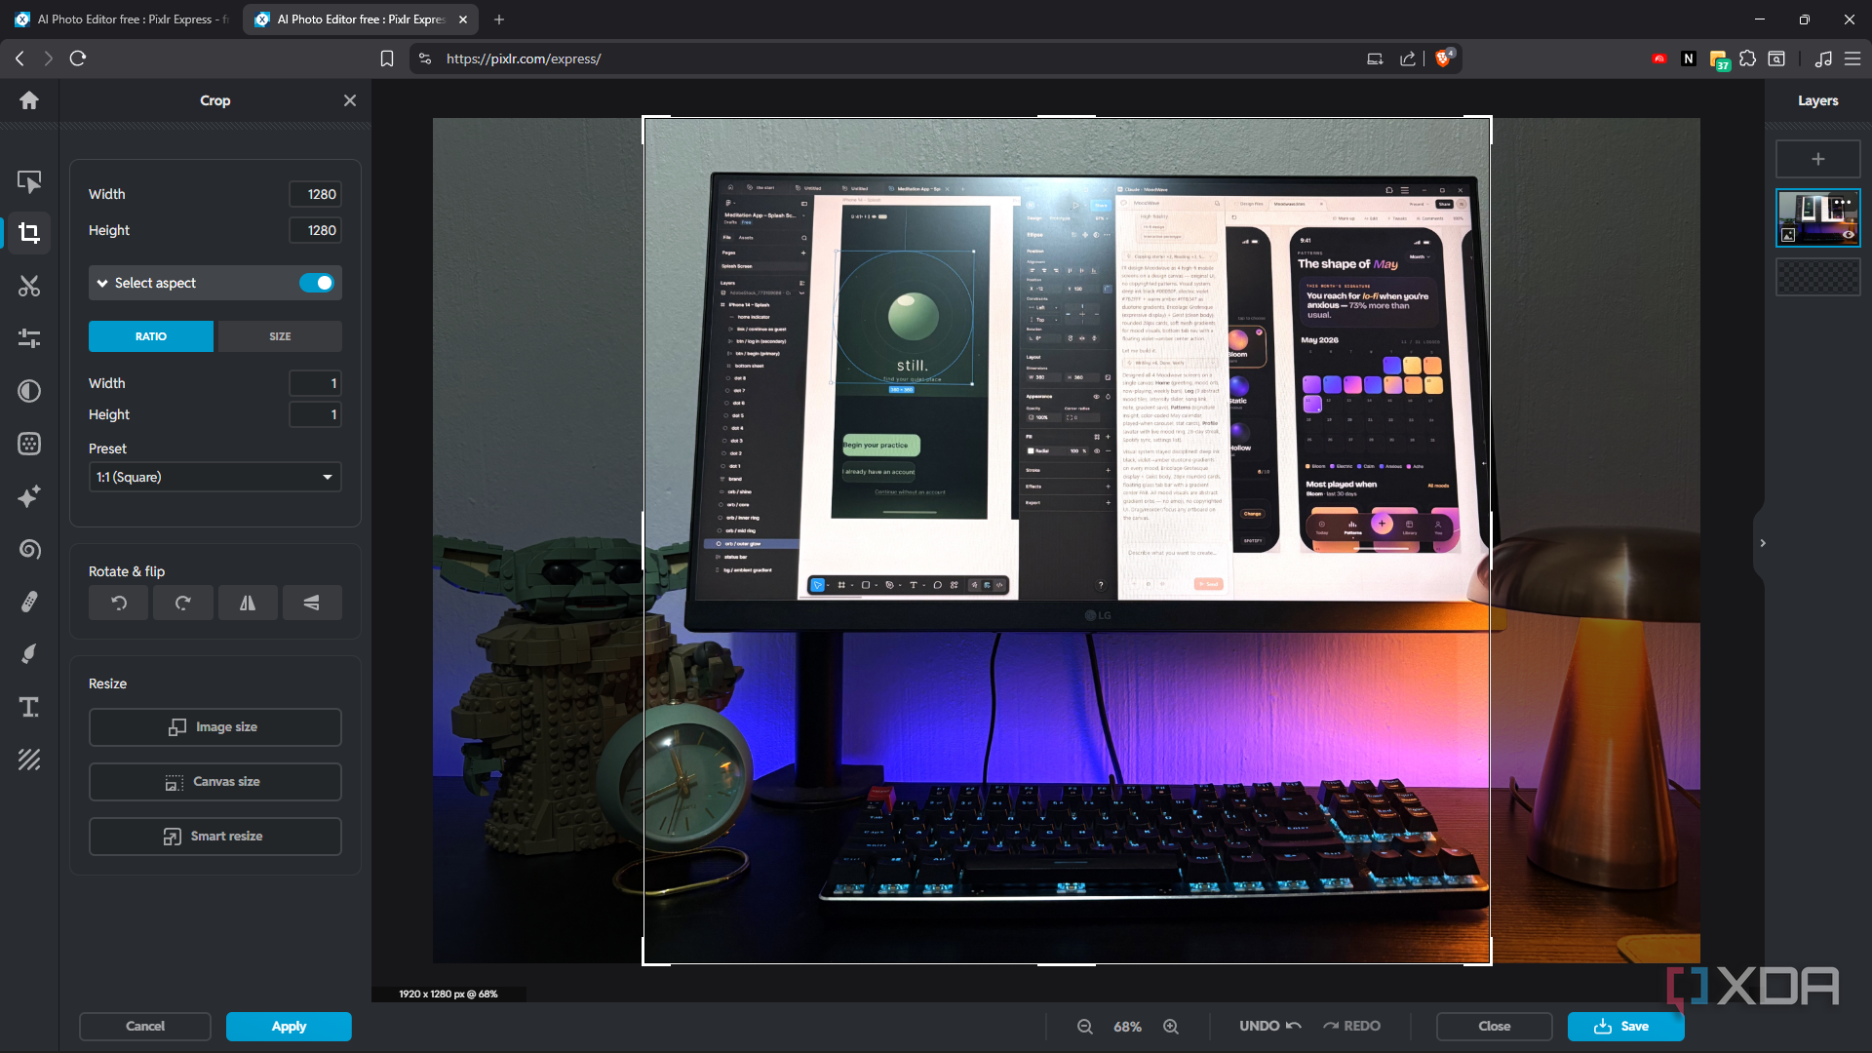Image resolution: width=1872 pixels, height=1053 pixels.
Task: Collapse the Select aspect section chevron
Action: point(102,283)
